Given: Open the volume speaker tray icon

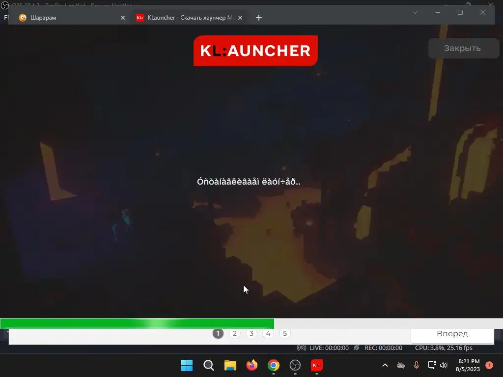Looking at the screenshot, I should [444, 365].
